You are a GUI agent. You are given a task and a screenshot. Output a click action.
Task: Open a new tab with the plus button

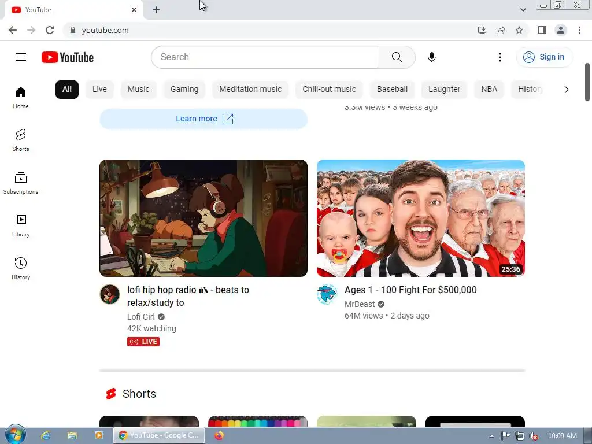coord(156,10)
